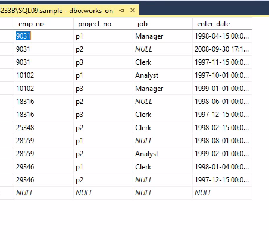Click the 1998-04-15 enter_date cell
This screenshot has width=269, height=240.
click(x=222, y=36)
